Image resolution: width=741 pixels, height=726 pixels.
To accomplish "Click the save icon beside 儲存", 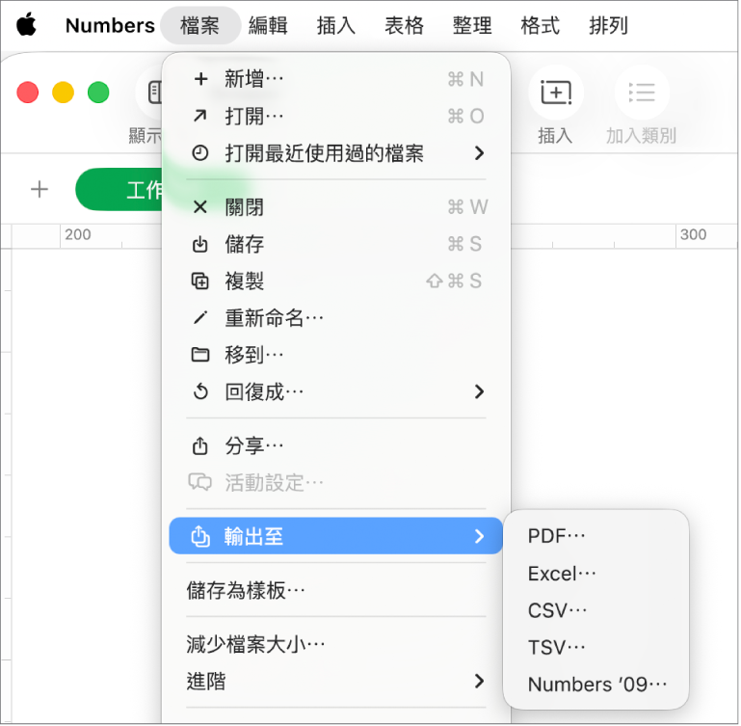I will point(200,244).
